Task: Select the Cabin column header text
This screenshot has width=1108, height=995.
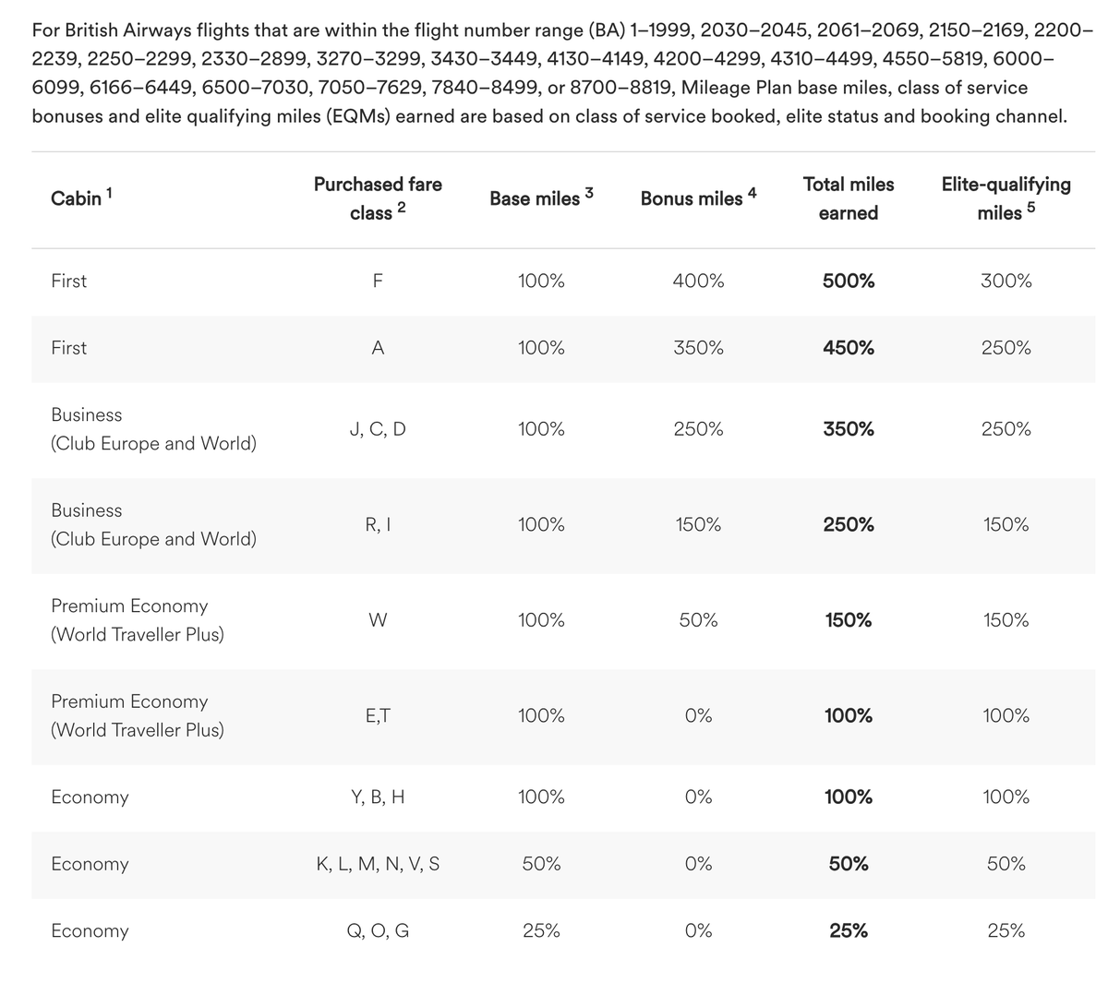Action: pyautogui.click(x=76, y=198)
